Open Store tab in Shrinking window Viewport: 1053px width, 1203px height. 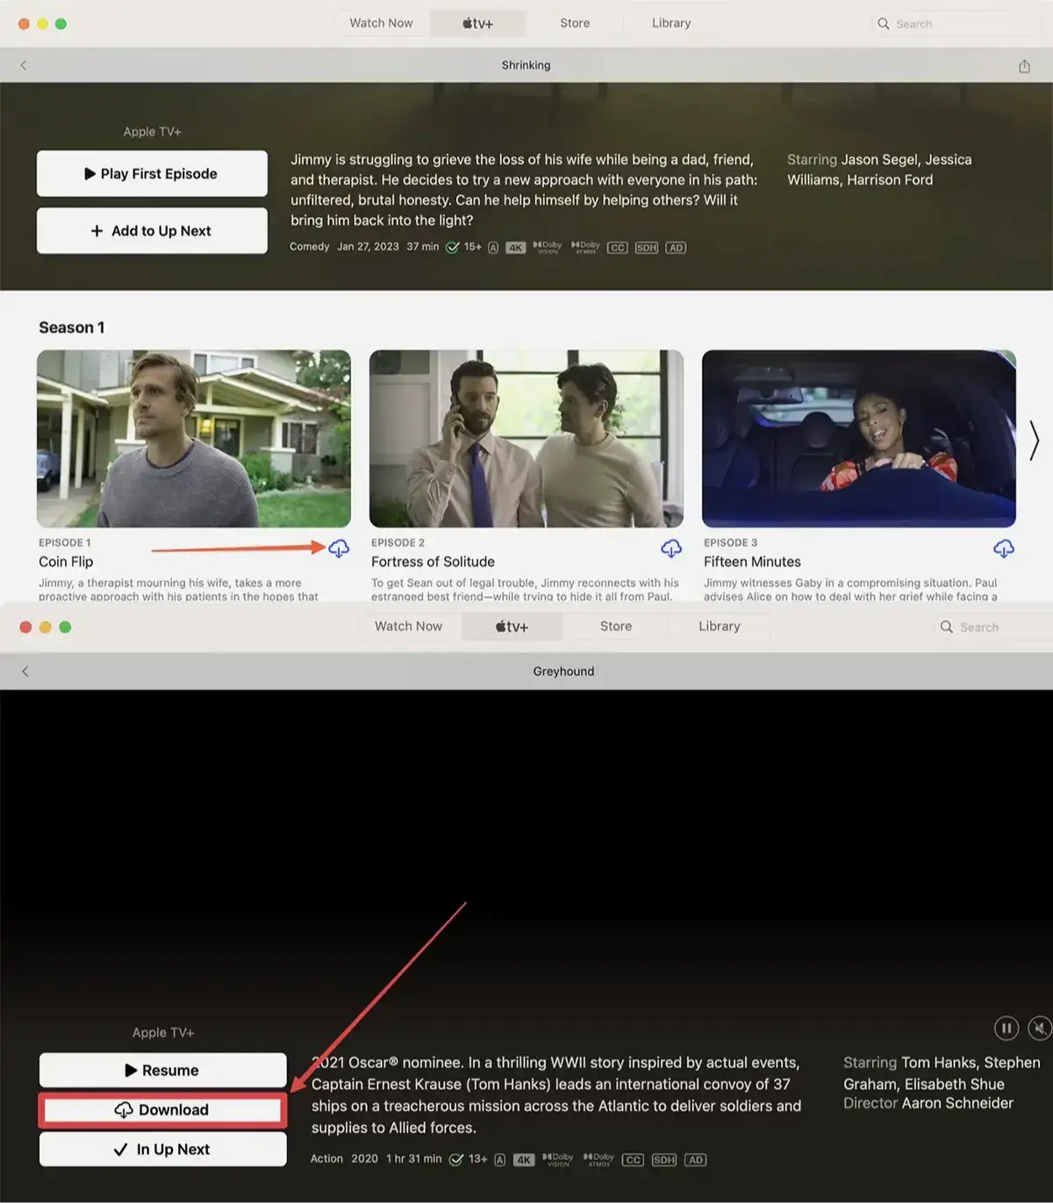coord(575,23)
